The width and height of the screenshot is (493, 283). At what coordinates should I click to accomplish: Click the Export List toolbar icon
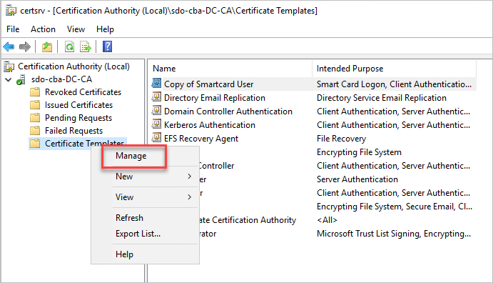(86, 47)
